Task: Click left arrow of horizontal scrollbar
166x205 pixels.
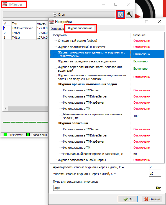Action: [6, 108]
